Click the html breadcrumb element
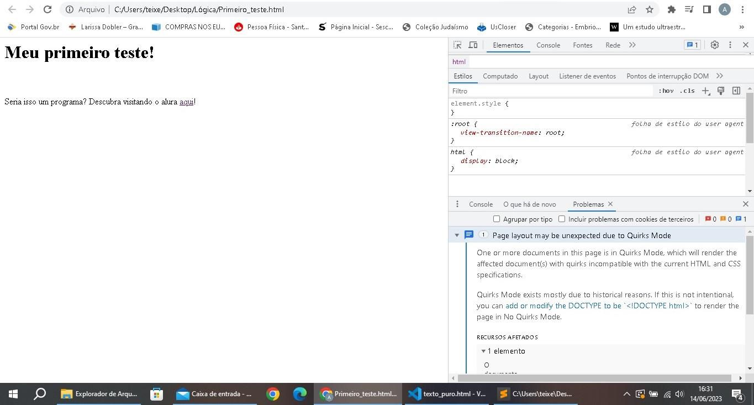The height and width of the screenshot is (405, 754). [x=459, y=62]
